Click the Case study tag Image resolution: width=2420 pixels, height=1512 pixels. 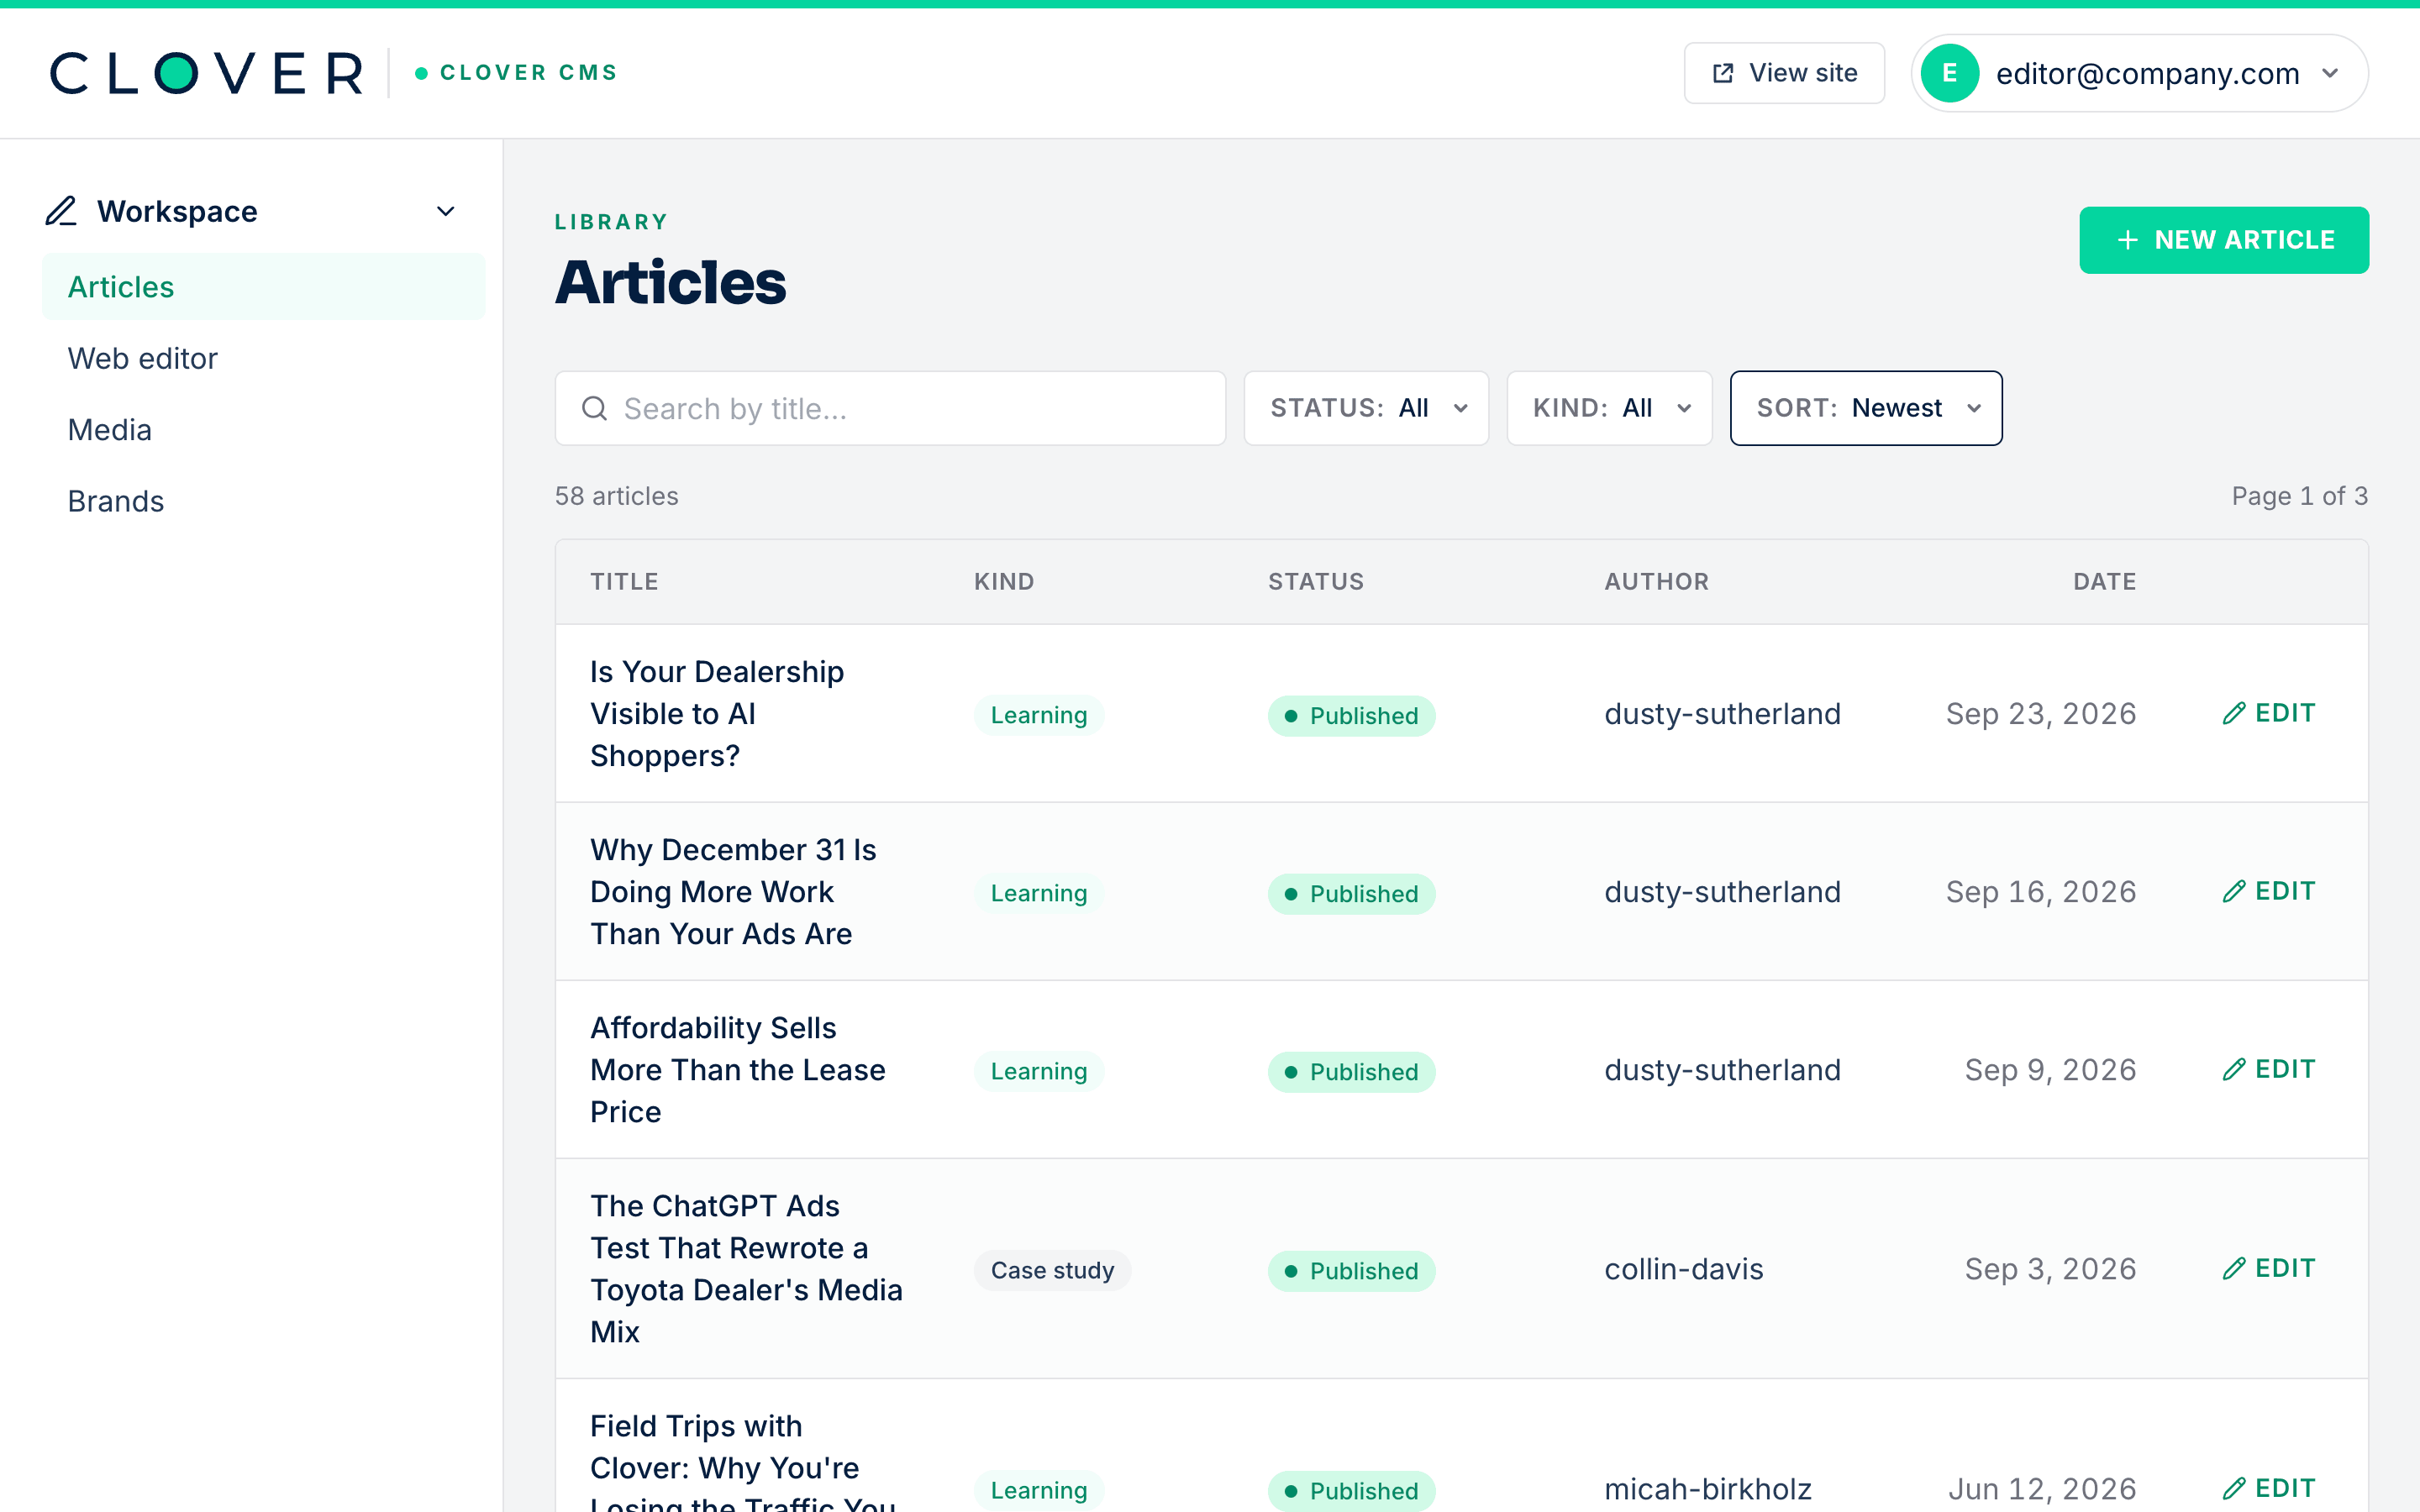(1052, 1270)
